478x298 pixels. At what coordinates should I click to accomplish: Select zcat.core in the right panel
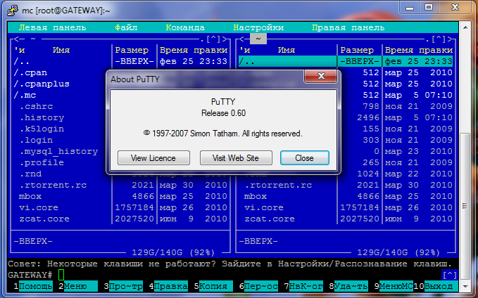tap(270, 219)
